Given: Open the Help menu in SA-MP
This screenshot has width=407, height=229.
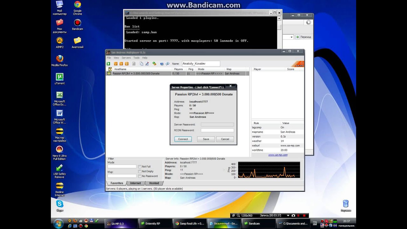Looking at the screenshot, I should [145, 58].
